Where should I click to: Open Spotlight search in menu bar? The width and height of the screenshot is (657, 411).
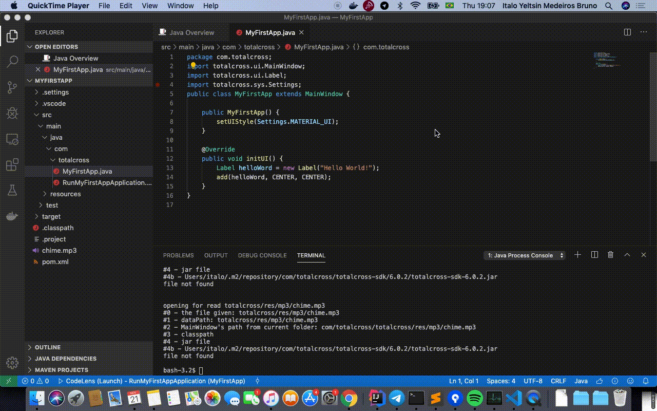click(609, 6)
